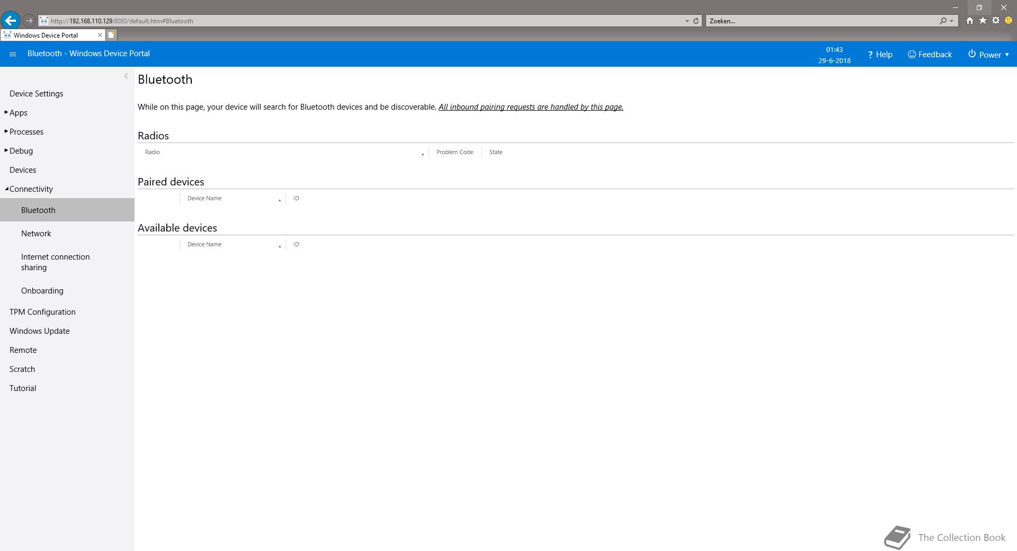Image resolution: width=1017 pixels, height=551 pixels.
Task: Close the Windows Device Portal tab
Action: coord(100,35)
